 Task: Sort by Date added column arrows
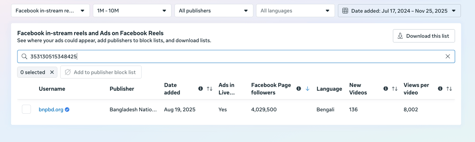pyautogui.click(x=209, y=89)
